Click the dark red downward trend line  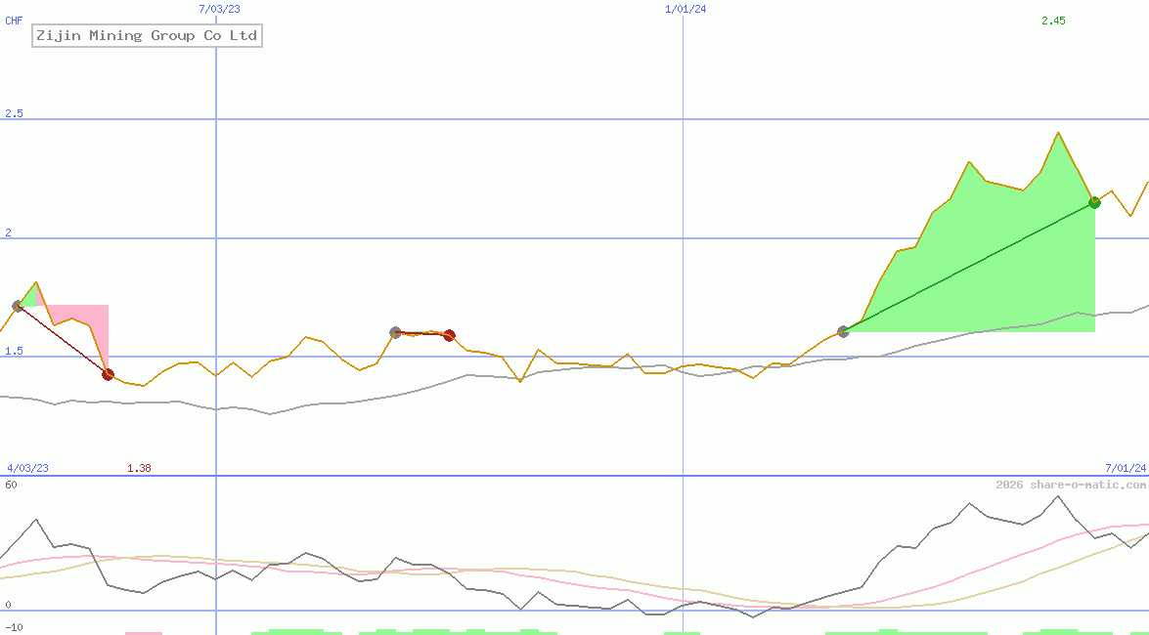pos(62,339)
